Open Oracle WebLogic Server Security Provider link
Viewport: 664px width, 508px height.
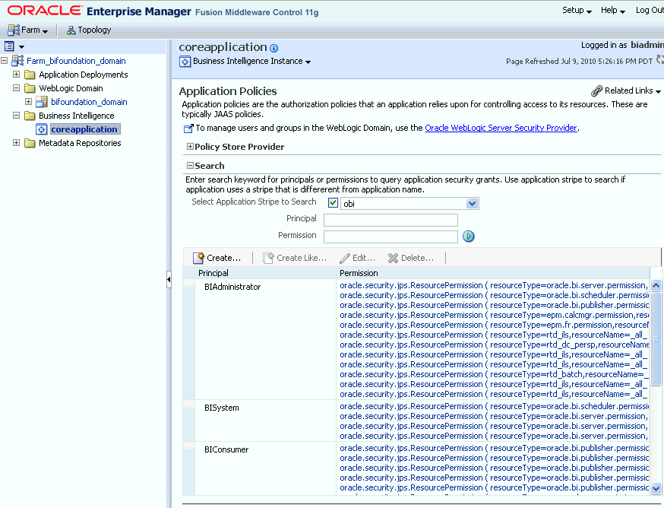[499, 127]
